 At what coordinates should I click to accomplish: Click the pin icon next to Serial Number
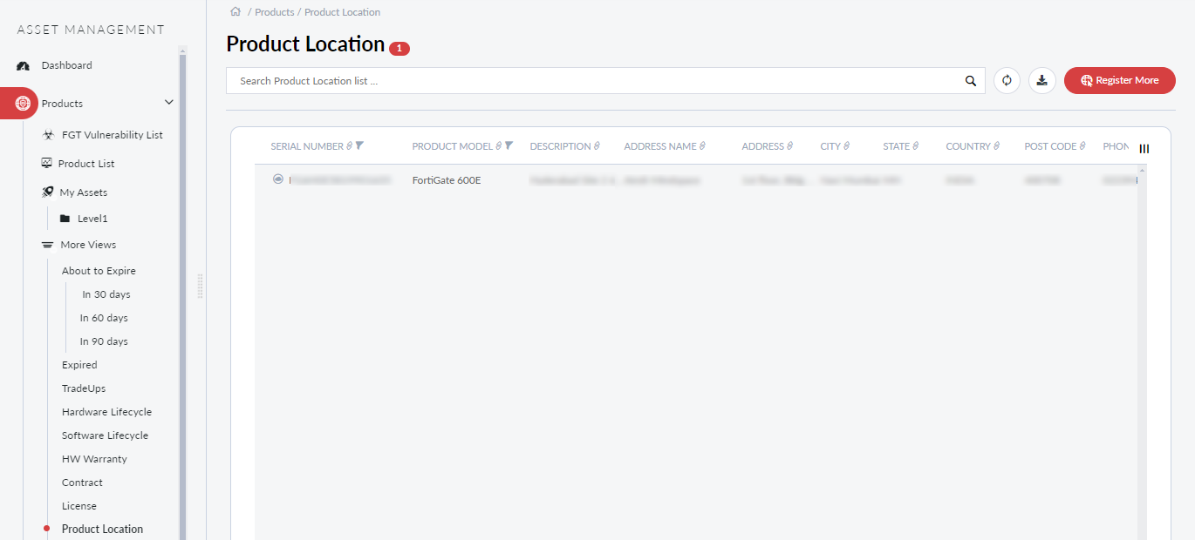(x=350, y=146)
